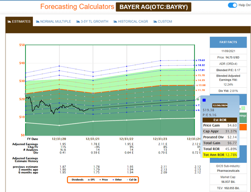Click the x 11.78 multiple label
Image resolution: width=251 pixels, height=192 pixels.
200,90
